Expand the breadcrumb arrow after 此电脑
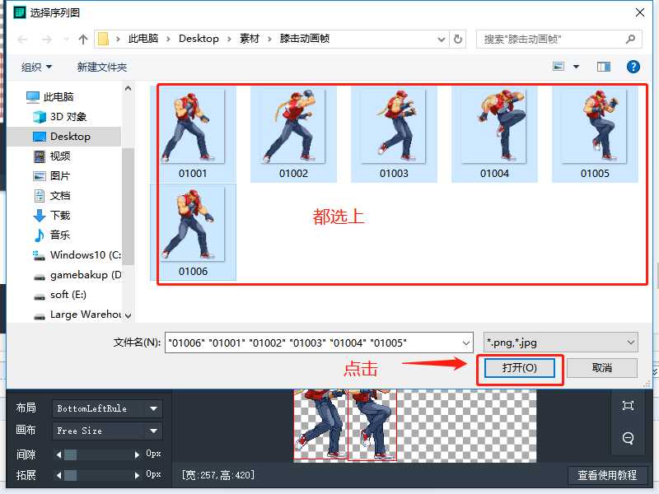Viewport: 659px width, 494px height. tap(168, 39)
